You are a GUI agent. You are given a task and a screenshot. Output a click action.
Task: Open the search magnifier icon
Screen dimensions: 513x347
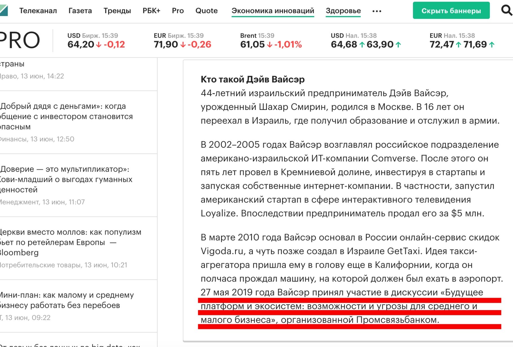click(507, 10)
